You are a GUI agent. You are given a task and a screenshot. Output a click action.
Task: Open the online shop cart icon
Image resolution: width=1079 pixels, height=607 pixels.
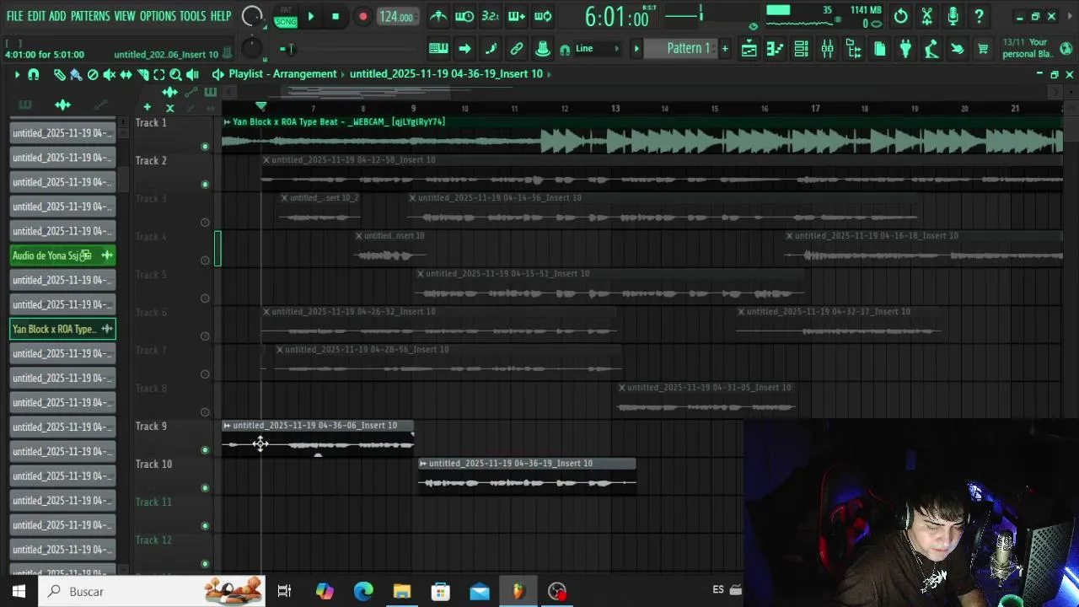click(x=983, y=49)
